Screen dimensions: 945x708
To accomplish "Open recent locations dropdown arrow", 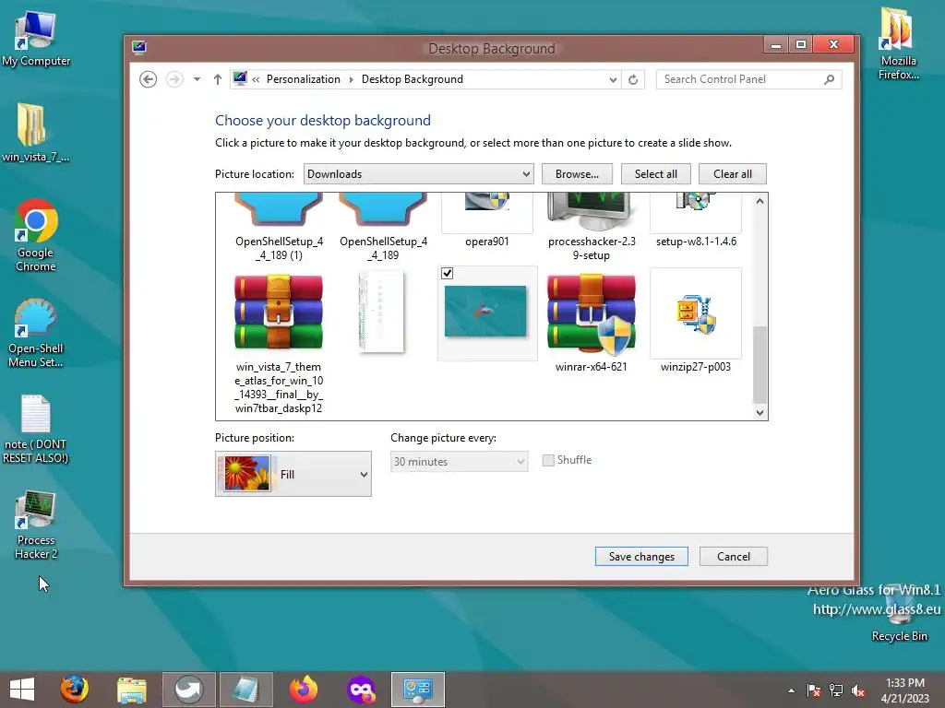I will (x=197, y=79).
